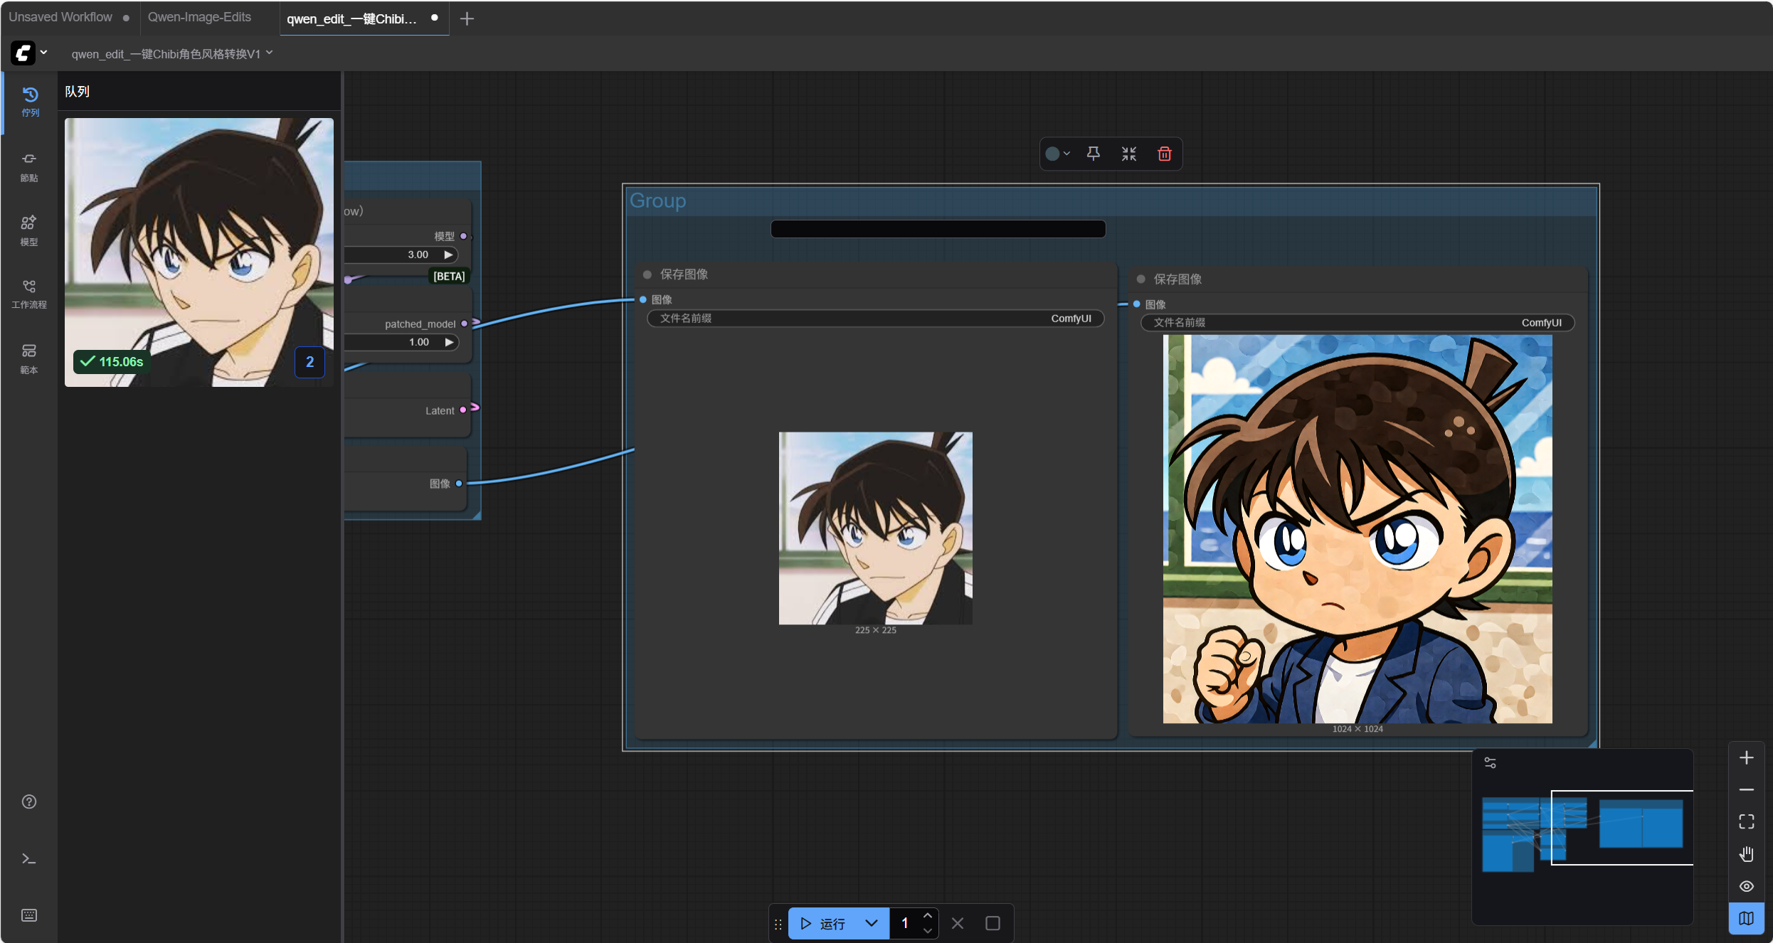Toggle the bottom console panel
The width and height of the screenshot is (1773, 943).
click(29, 859)
